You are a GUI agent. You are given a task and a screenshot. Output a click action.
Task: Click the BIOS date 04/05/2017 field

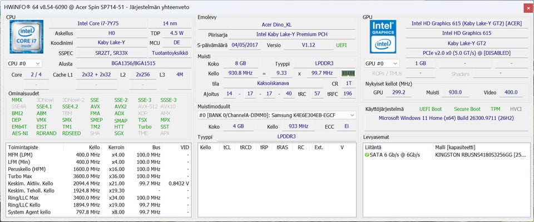245,45
